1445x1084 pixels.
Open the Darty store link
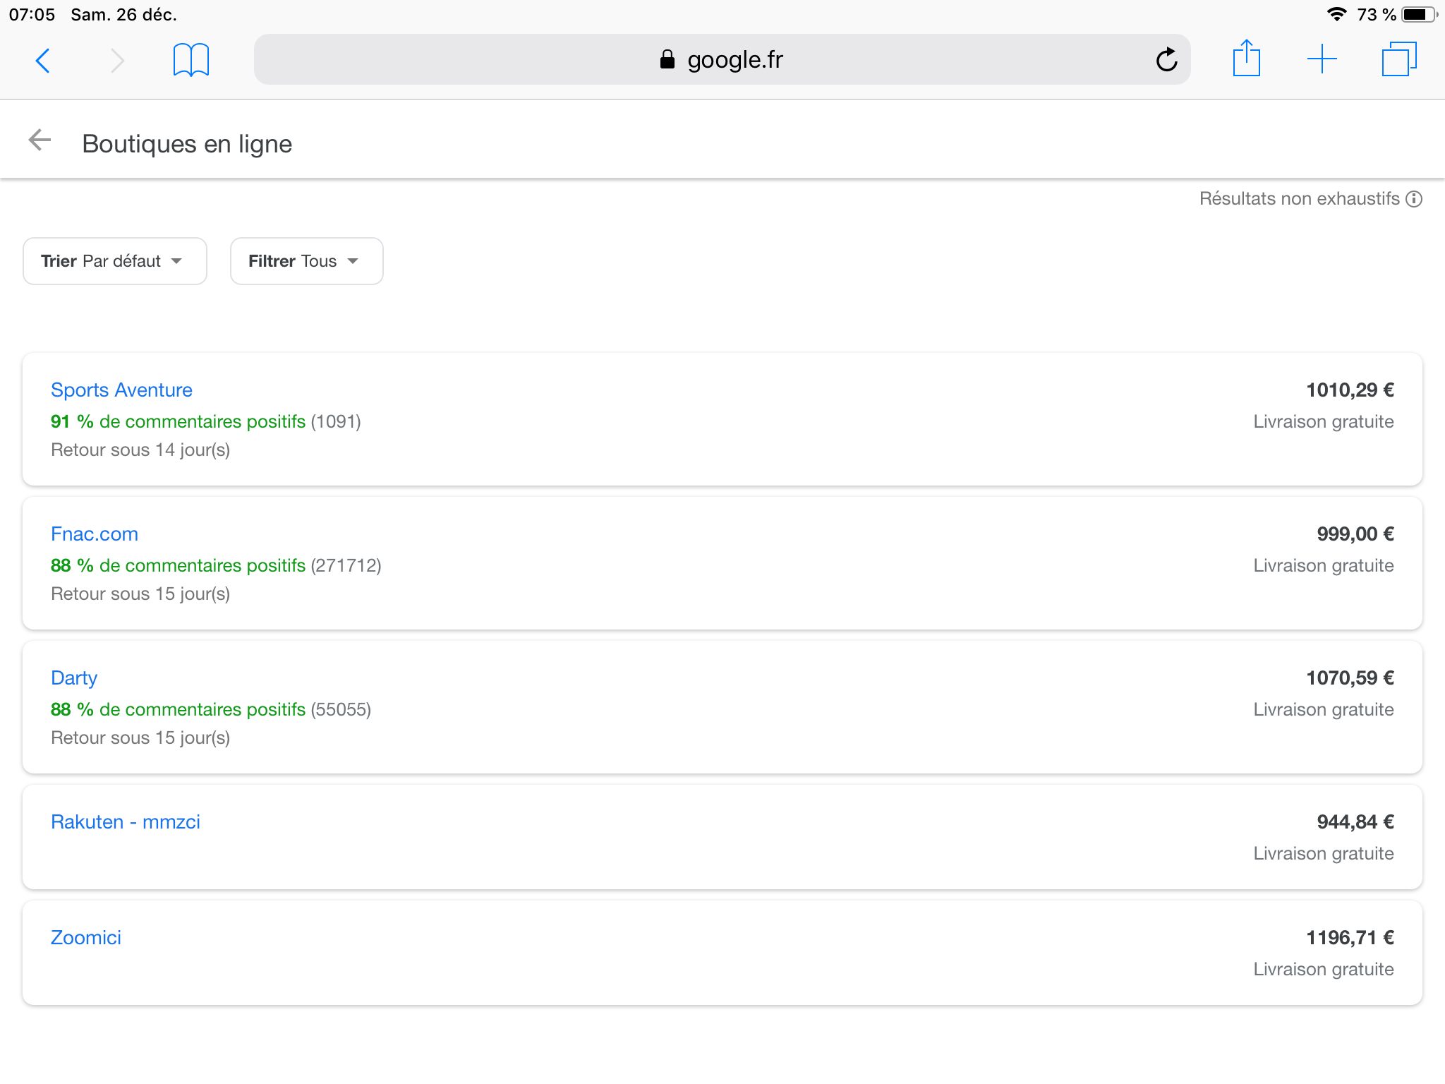[x=74, y=678]
